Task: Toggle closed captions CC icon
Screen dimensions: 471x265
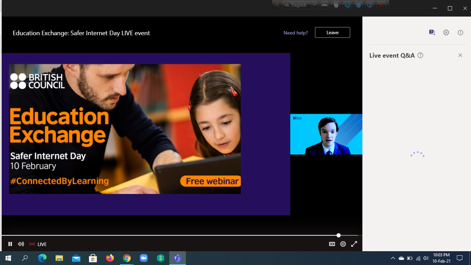Action: click(x=332, y=244)
